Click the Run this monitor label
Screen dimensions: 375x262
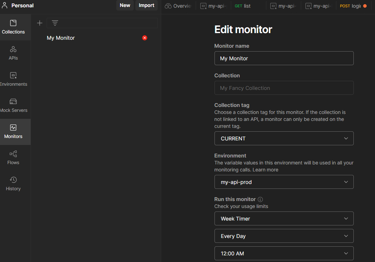coord(235,199)
